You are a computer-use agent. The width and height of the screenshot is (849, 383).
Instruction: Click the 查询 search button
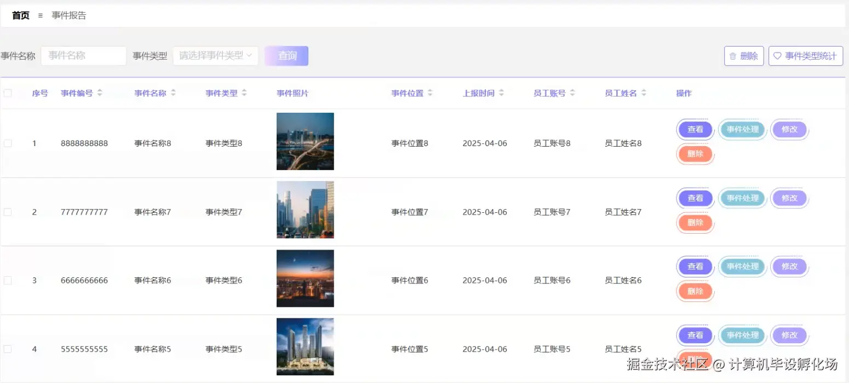[x=286, y=55]
